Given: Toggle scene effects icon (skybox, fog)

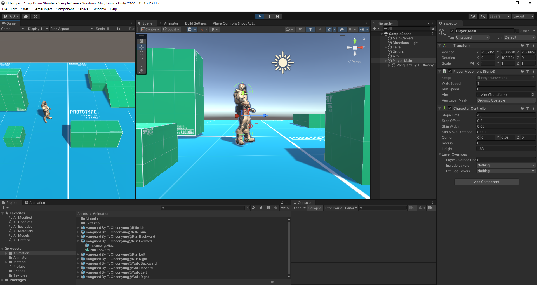Looking at the screenshot, I should coord(329,29).
